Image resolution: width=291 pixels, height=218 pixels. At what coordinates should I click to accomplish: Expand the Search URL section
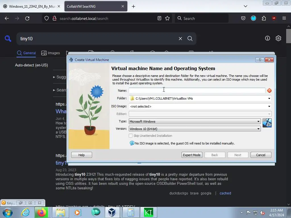point(60,90)
